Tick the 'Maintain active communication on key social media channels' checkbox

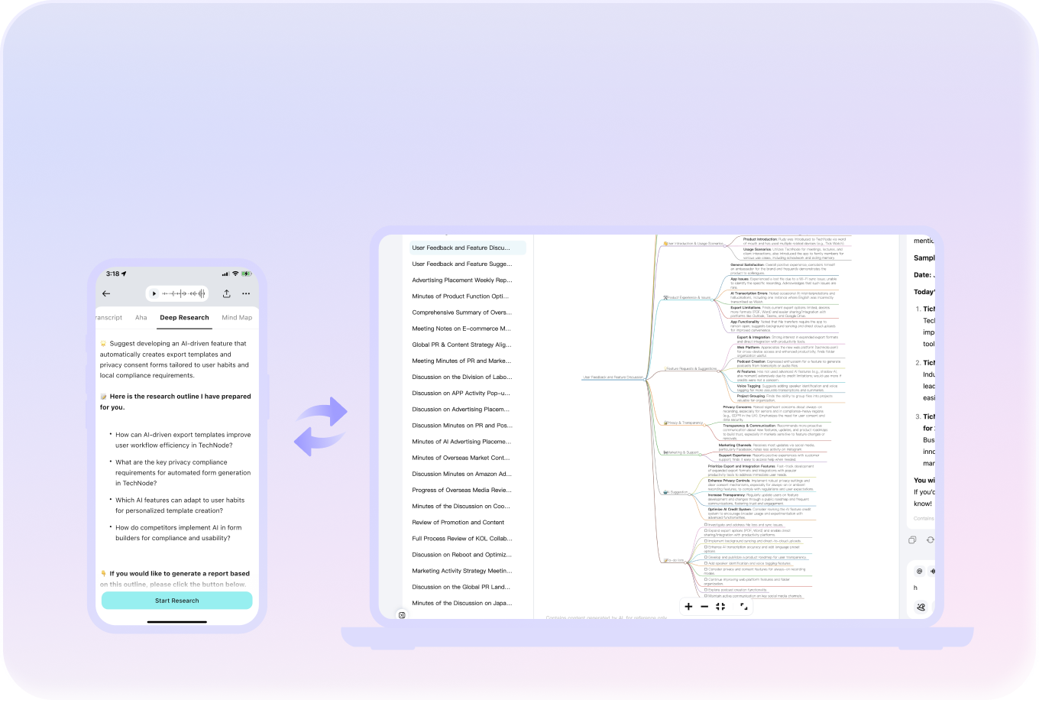coord(705,596)
